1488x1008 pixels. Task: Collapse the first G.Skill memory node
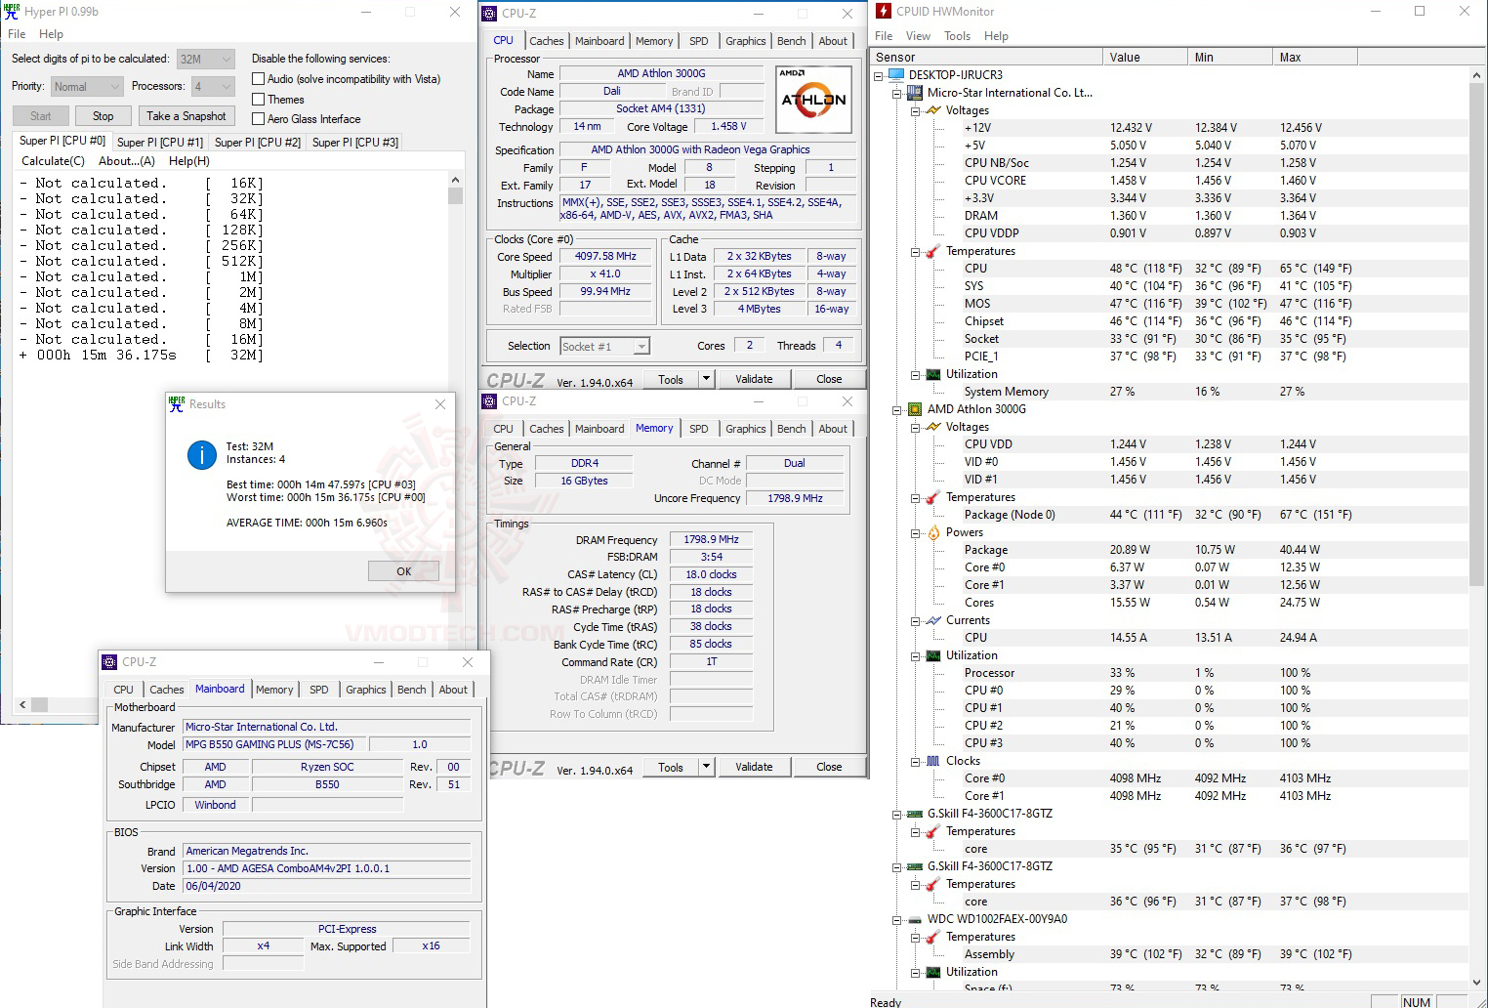[897, 814]
